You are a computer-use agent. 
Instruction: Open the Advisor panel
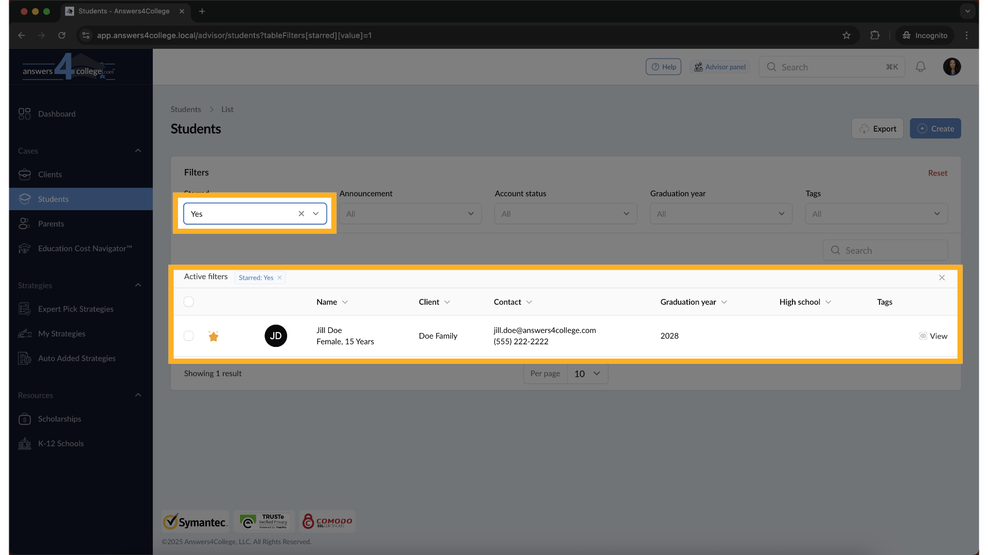pyautogui.click(x=719, y=66)
